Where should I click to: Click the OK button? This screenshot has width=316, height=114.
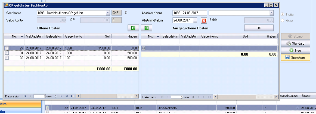(x=259, y=28)
